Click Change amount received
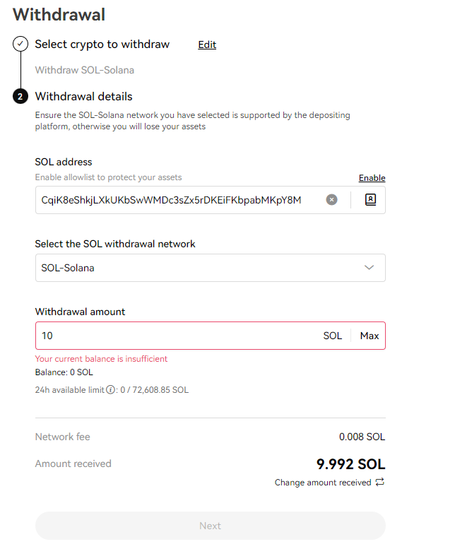The width and height of the screenshot is (455, 549). (x=323, y=483)
